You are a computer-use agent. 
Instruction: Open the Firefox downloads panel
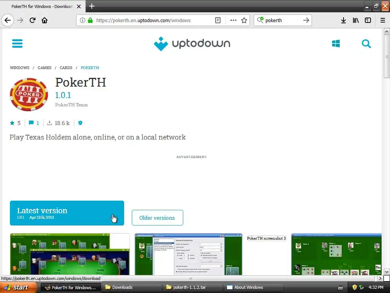(344, 21)
